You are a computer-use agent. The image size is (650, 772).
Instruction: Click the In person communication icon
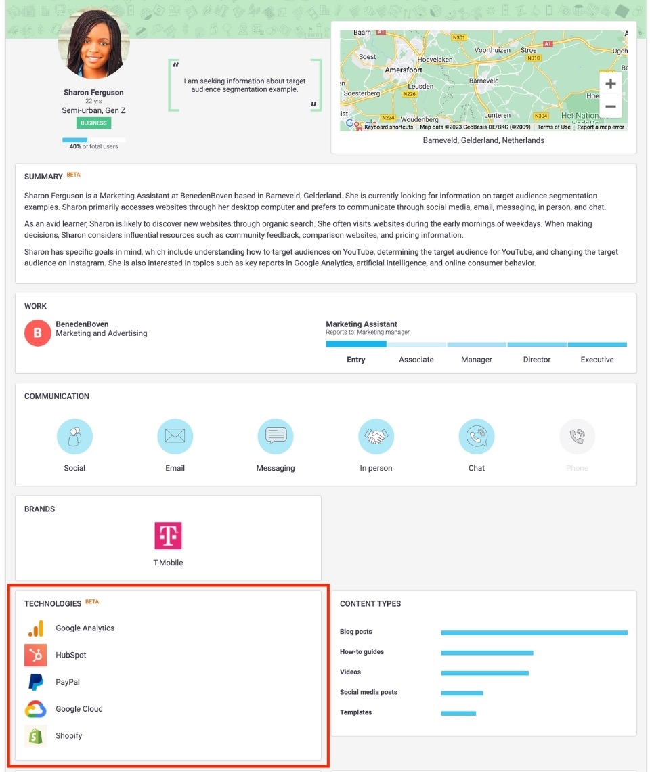point(376,435)
